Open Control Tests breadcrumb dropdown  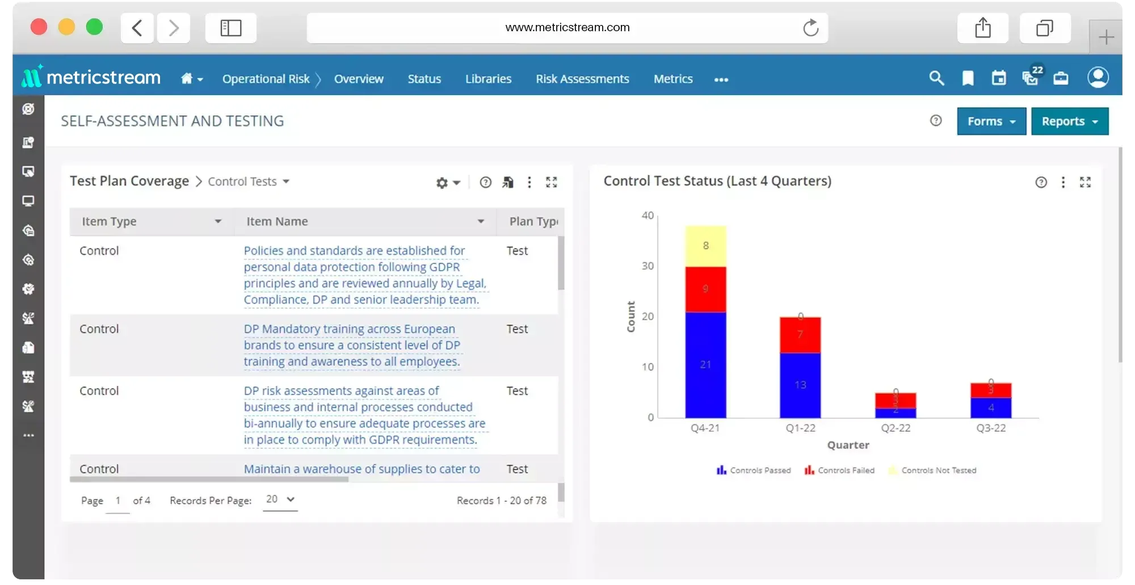[249, 182]
